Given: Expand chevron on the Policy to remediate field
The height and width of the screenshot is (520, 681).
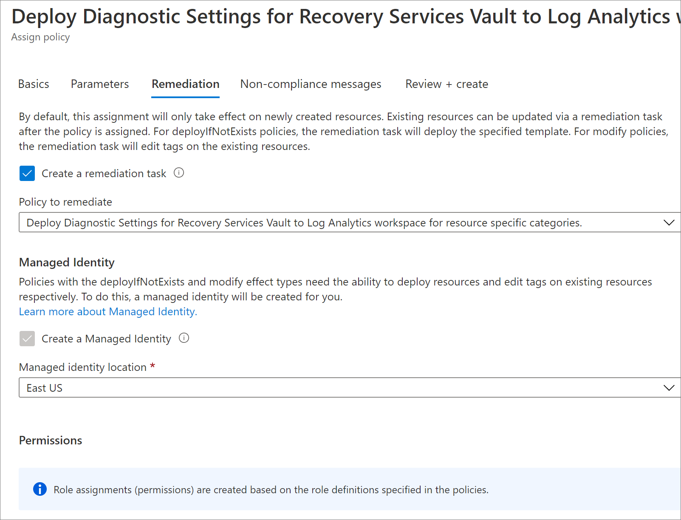Looking at the screenshot, I should 669,223.
